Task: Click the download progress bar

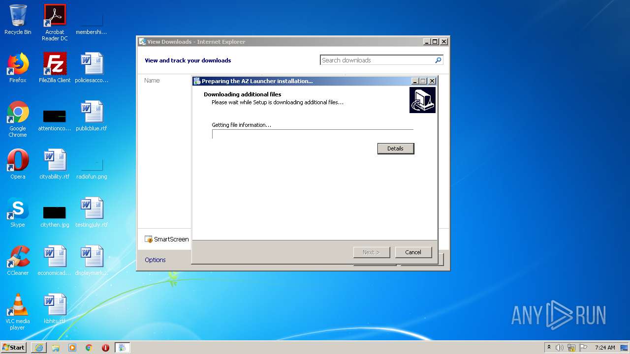Action: (313, 134)
